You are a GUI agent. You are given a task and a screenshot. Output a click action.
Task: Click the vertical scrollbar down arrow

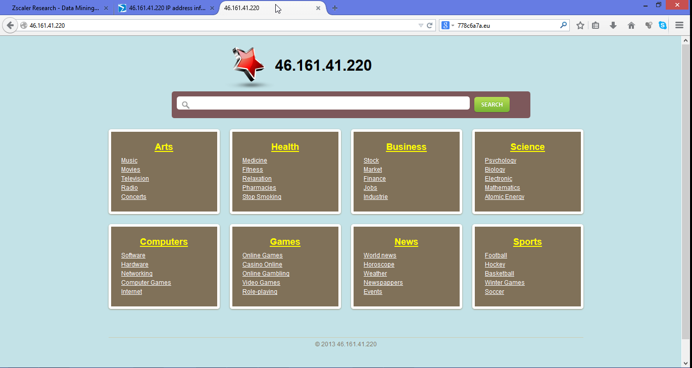point(685,362)
